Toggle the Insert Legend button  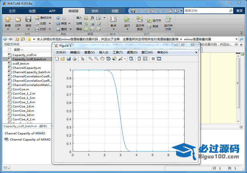coord(145,59)
